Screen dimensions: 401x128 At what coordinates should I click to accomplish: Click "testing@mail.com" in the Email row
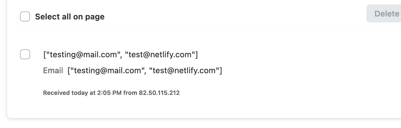[107, 70]
